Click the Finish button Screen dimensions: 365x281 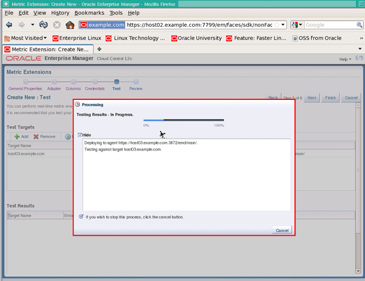330,98
